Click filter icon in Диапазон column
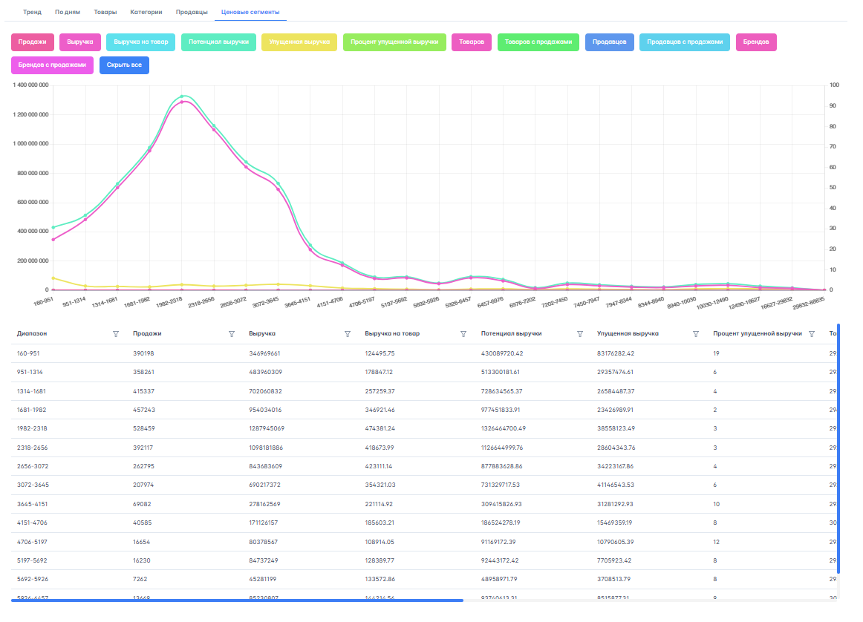This screenshot has width=863, height=622. point(115,334)
